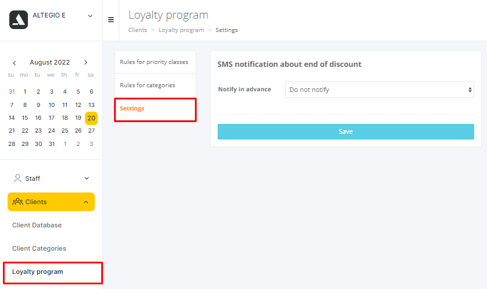This screenshot has height=289, width=487.
Task: Open the Notify in advance dropdown
Action: tap(379, 90)
